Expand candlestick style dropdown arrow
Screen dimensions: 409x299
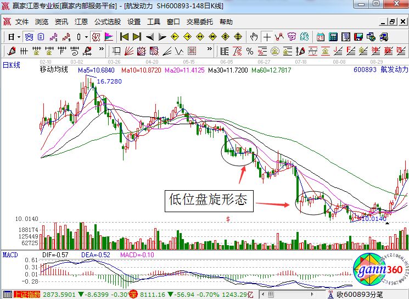[x=86, y=37]
